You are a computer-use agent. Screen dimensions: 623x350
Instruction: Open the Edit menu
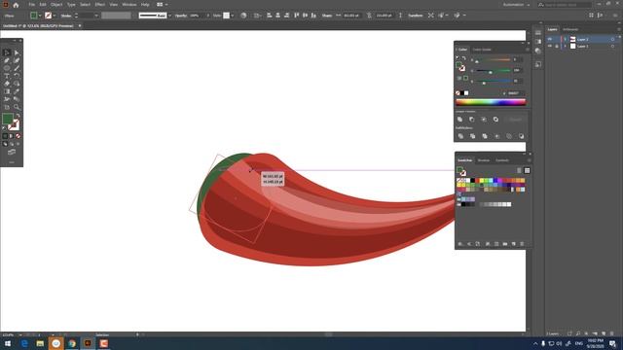tap(43, 5)
